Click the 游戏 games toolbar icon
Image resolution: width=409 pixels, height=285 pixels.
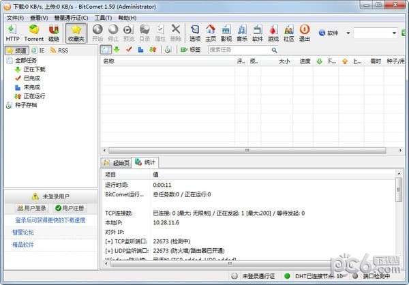pos(273,32)
